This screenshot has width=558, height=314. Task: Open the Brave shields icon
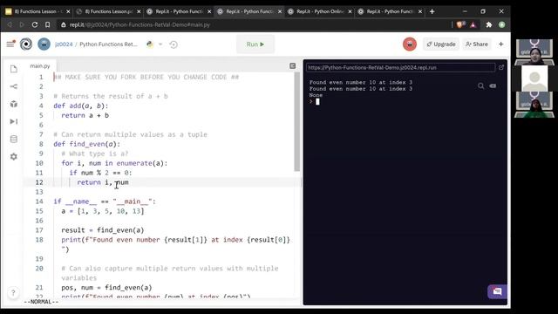coord(461,24)
